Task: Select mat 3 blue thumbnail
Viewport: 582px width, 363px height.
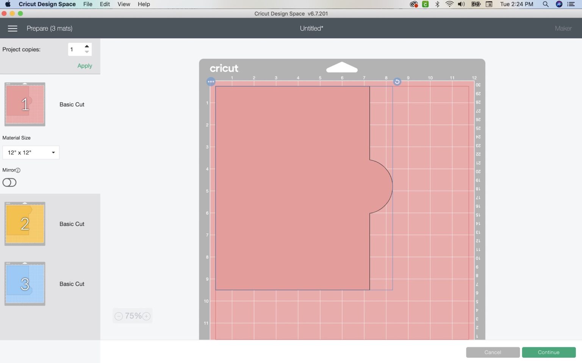Action: point(25,283)
